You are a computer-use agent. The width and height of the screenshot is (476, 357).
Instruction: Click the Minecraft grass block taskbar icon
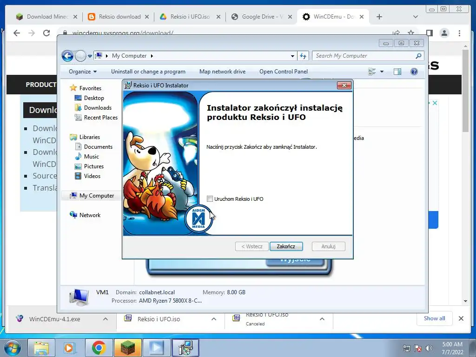(x=128, y=348)
